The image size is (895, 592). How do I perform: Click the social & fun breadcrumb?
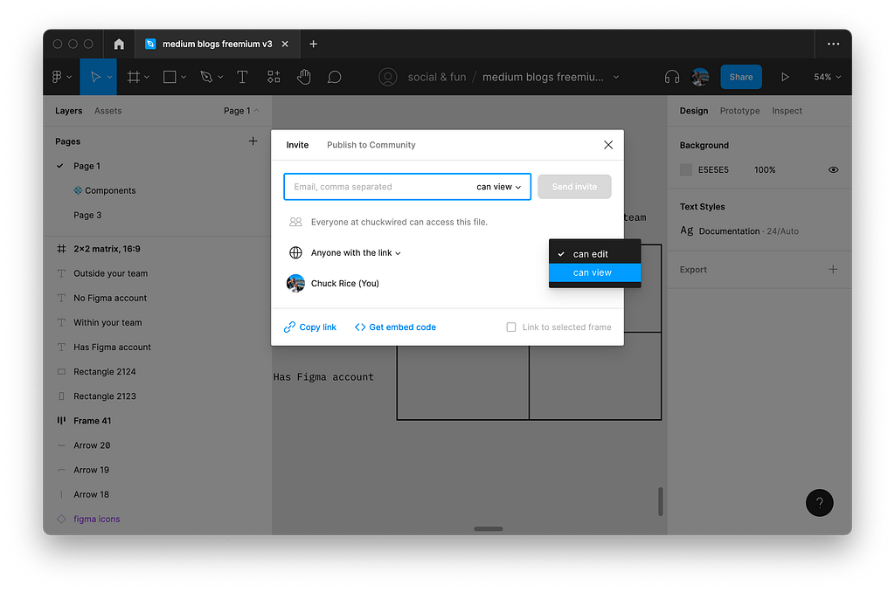437,77
